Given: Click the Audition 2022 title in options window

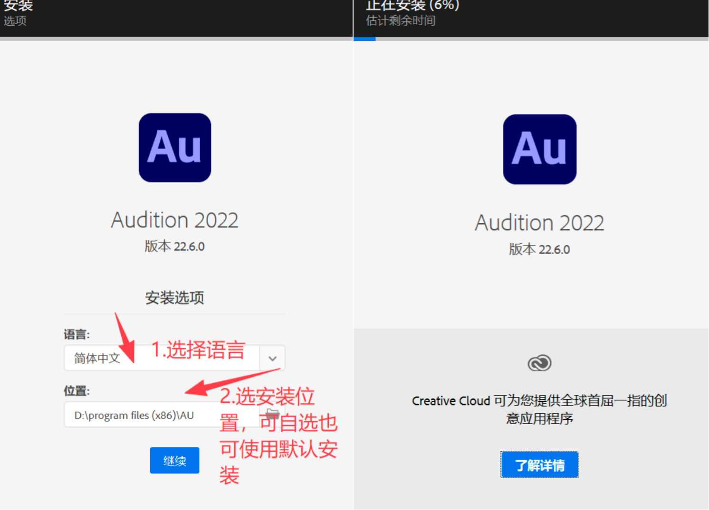Looking at the screenshot, I should point(174,220).
